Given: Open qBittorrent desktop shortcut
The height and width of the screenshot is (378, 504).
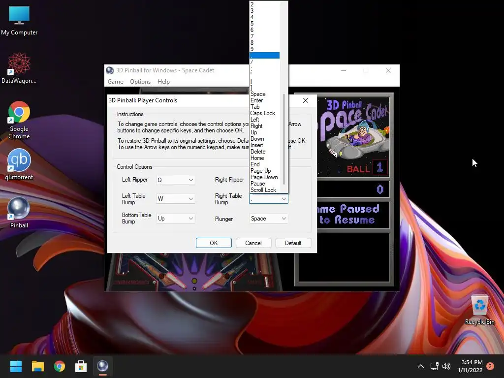Looking at the screenshot, I should (x=19, y=164).
